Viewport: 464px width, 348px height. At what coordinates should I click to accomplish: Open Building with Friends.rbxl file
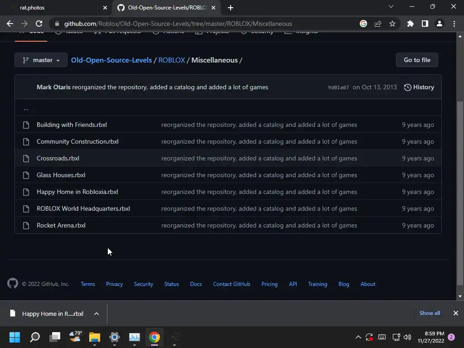click(72, 125)
